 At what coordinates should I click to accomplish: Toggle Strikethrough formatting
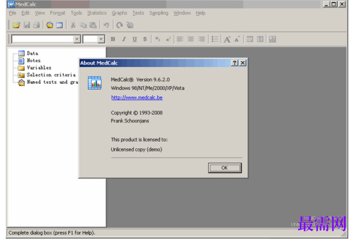[145, 40]
